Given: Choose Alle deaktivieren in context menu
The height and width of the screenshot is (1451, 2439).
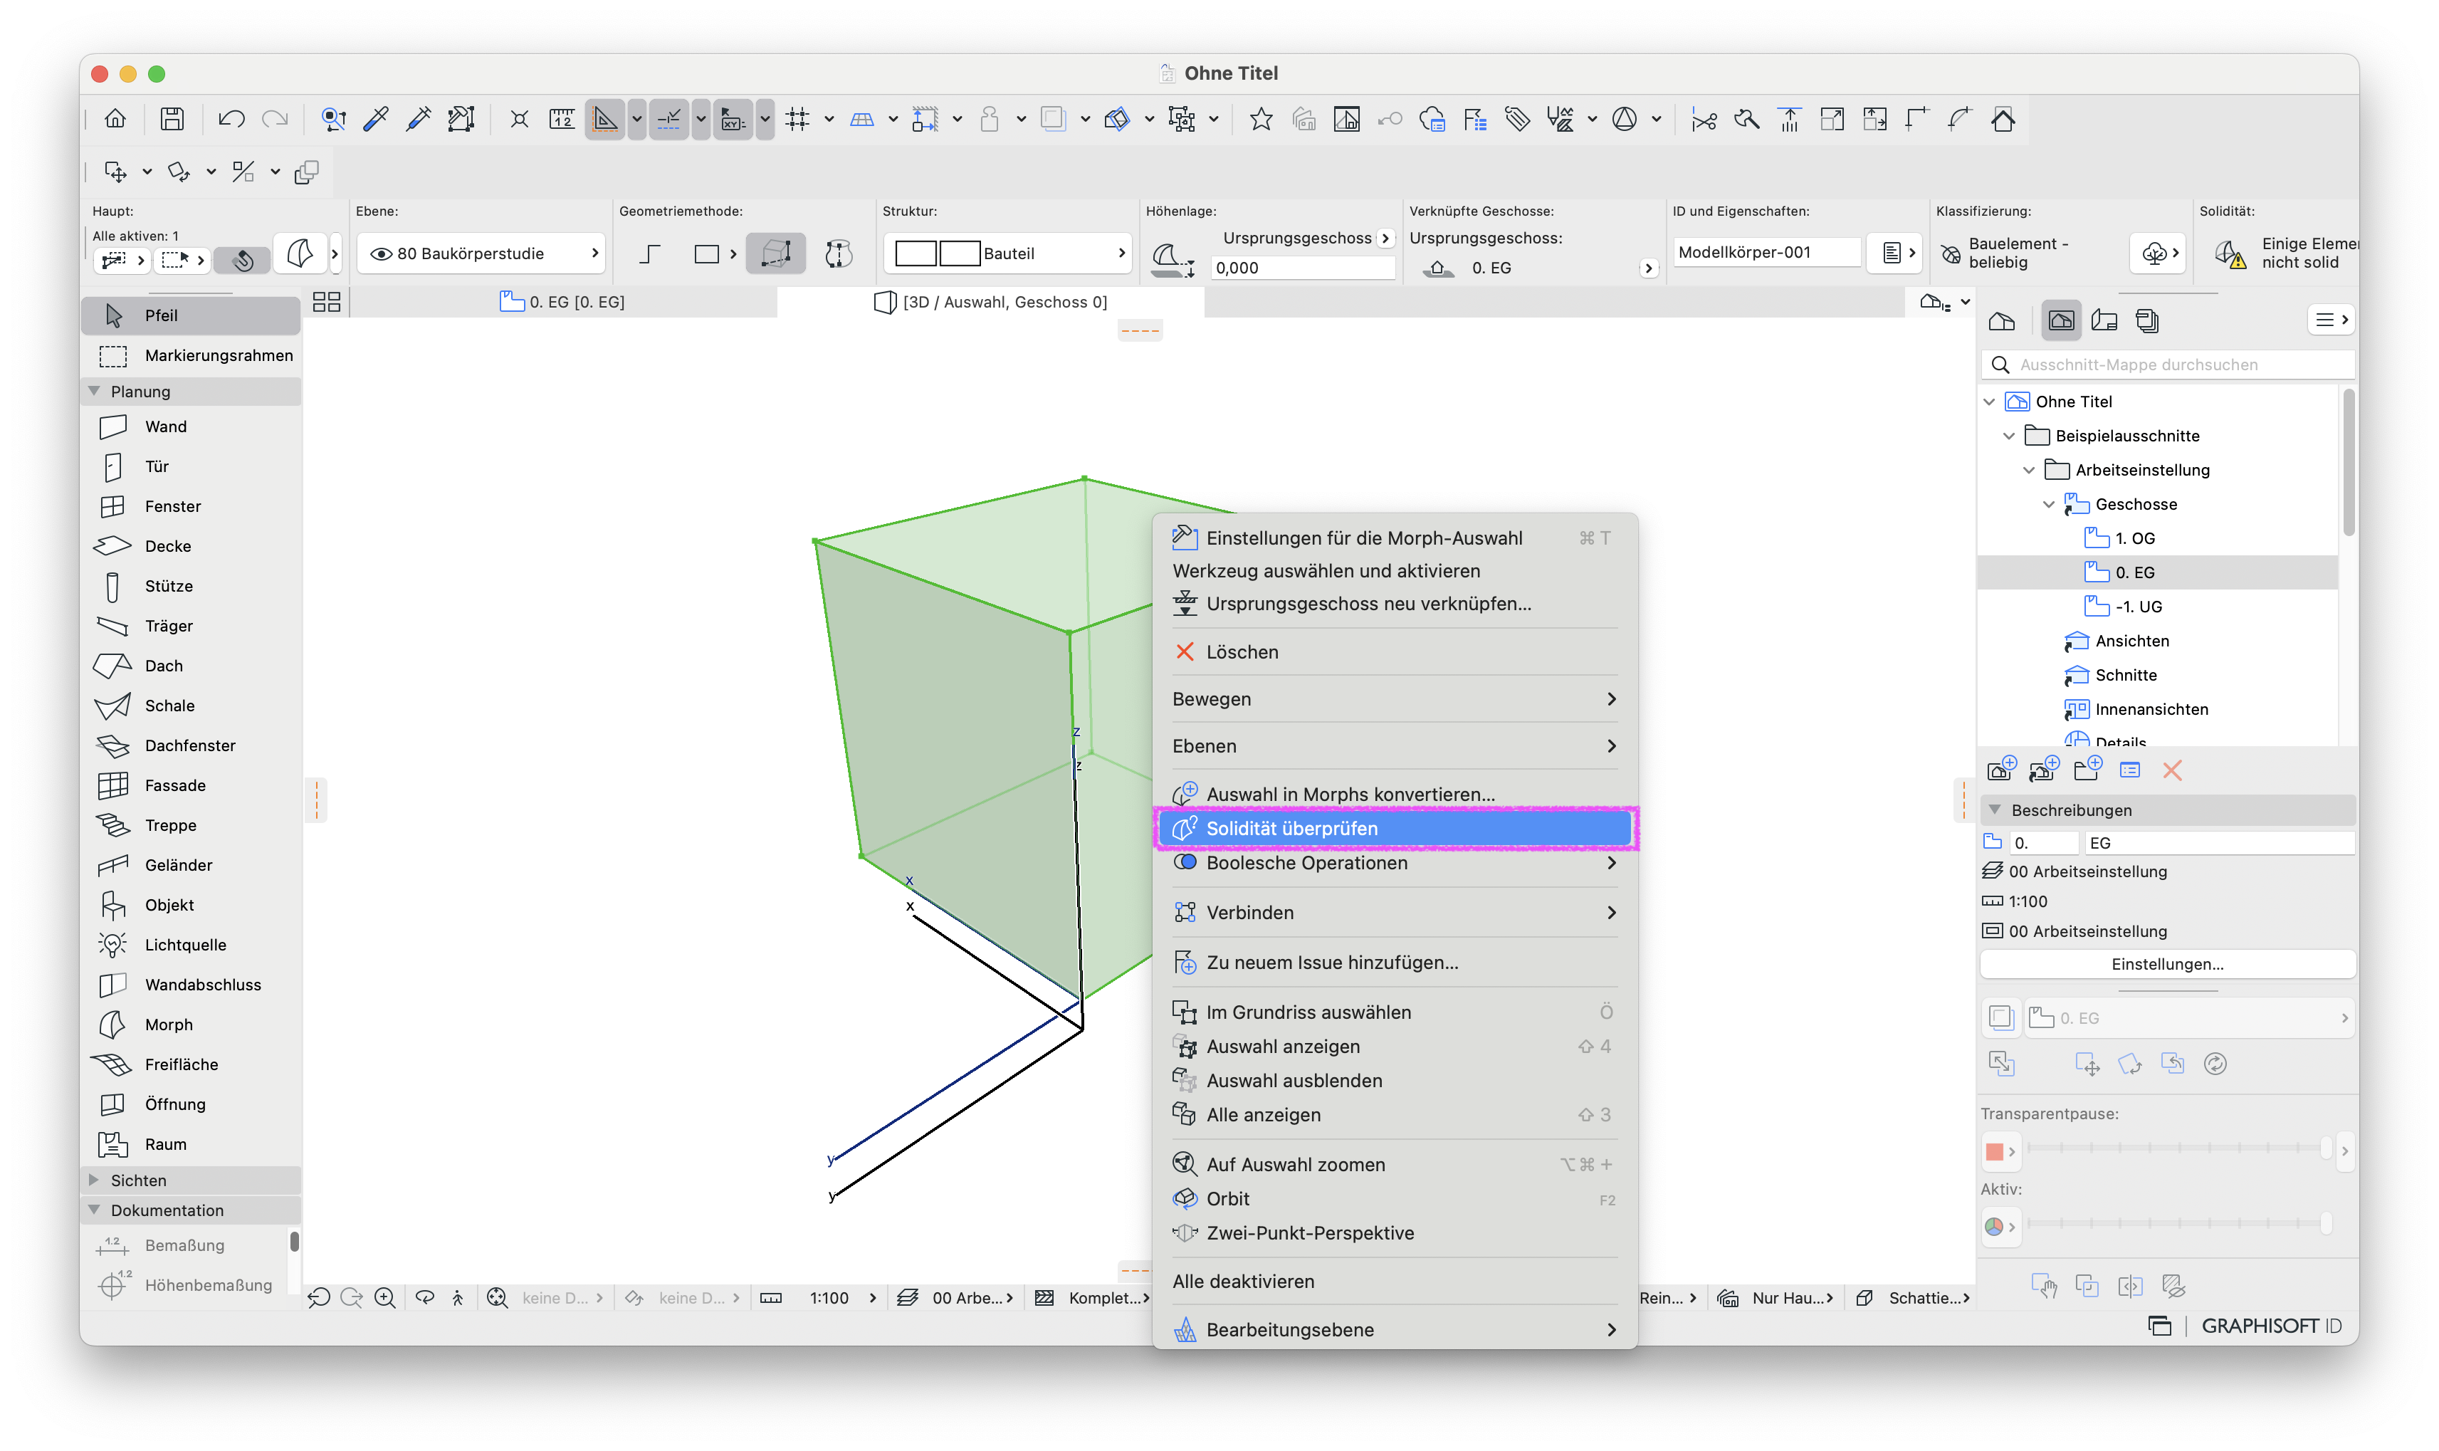Looking at the screenshot, I should click(1394, 1282).
